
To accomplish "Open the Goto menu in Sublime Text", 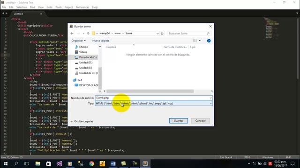I will [x=50, y=7].
